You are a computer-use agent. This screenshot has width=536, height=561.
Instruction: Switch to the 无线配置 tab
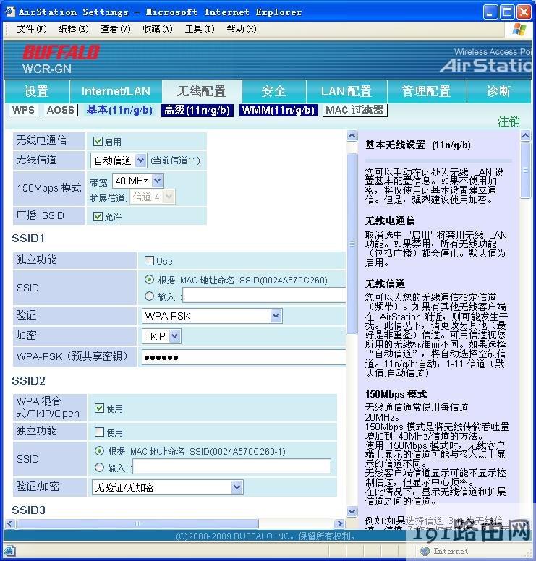coord(202,92)
